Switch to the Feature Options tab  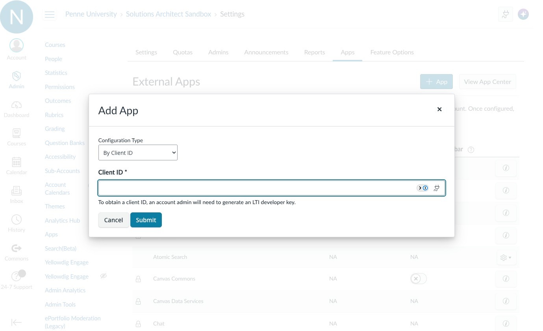(392, 52)
